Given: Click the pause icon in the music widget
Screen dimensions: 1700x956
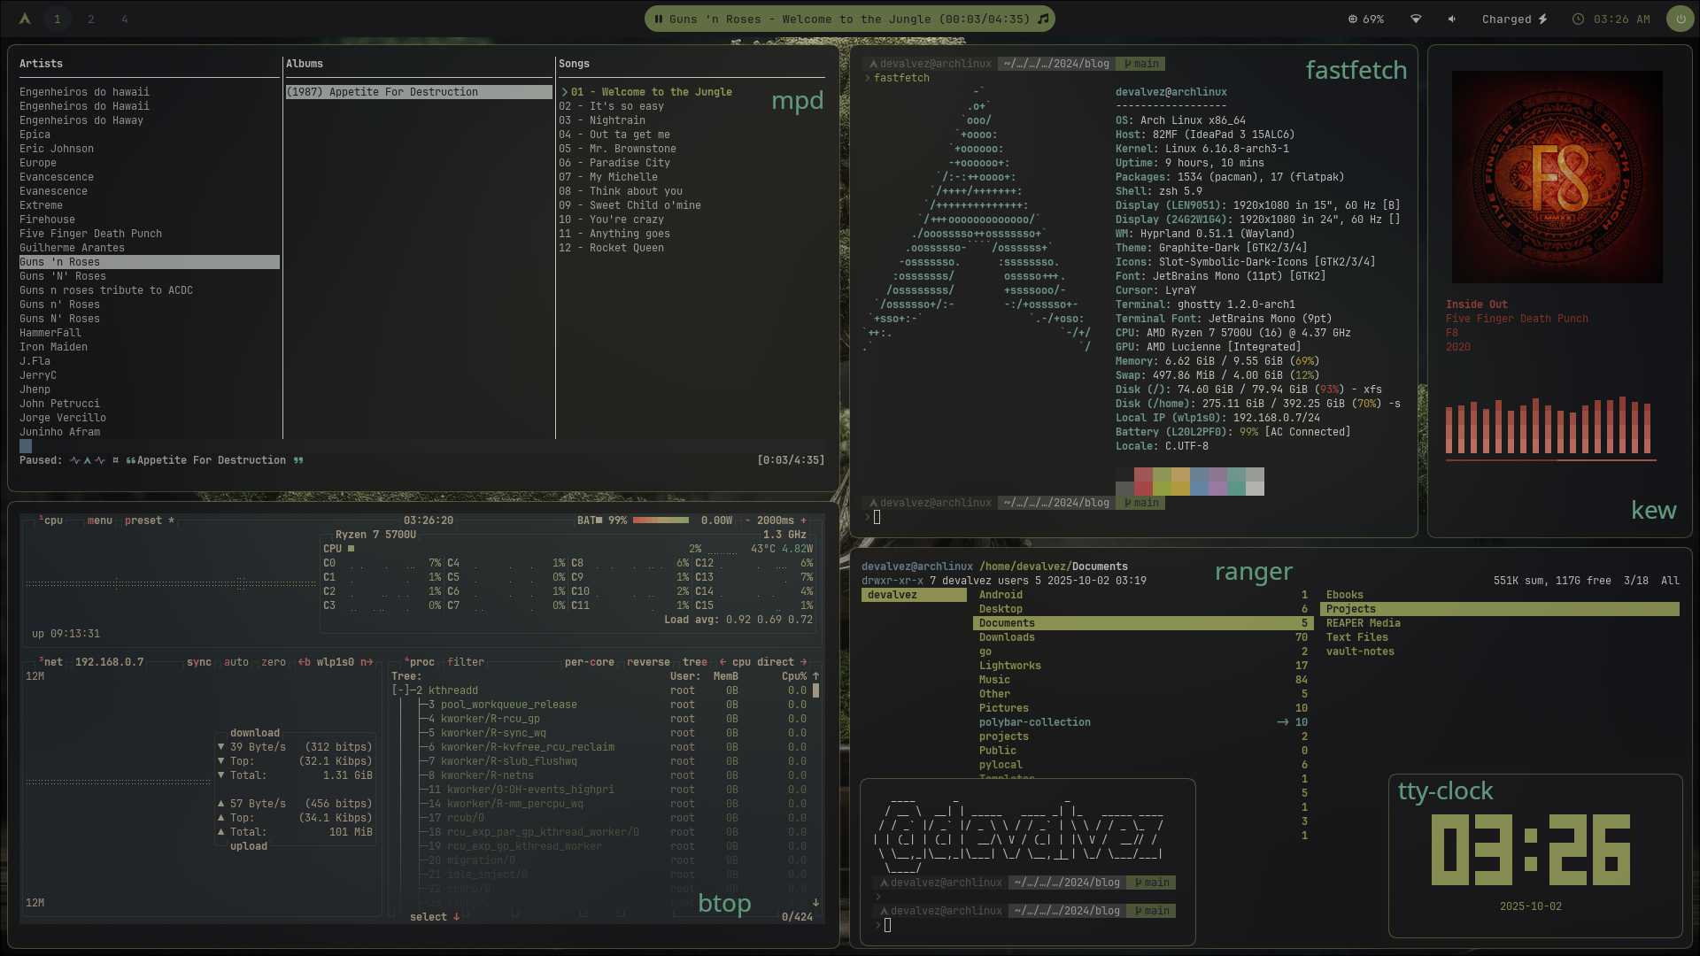Looking at the screenshot, I should [x=659, y=19].
